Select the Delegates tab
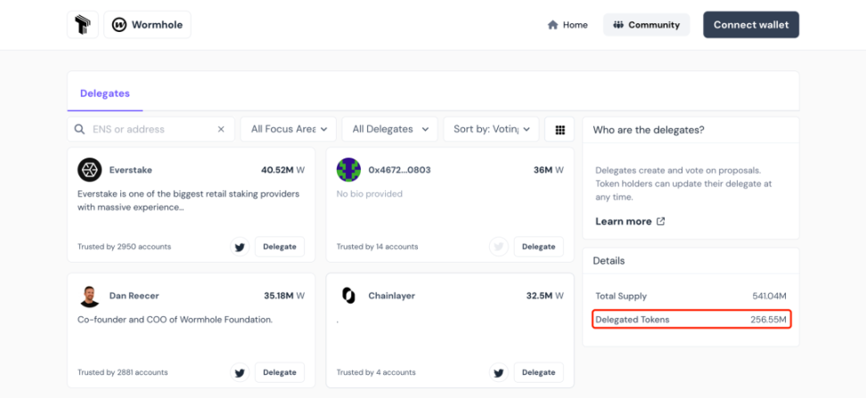866x398 pixels. pos(105,93)
